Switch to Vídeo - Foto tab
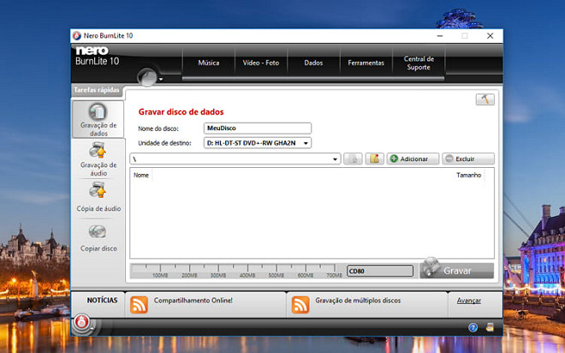Image resolution: width=565 pixels, height=353 pixels. click(x=261, y=63)
